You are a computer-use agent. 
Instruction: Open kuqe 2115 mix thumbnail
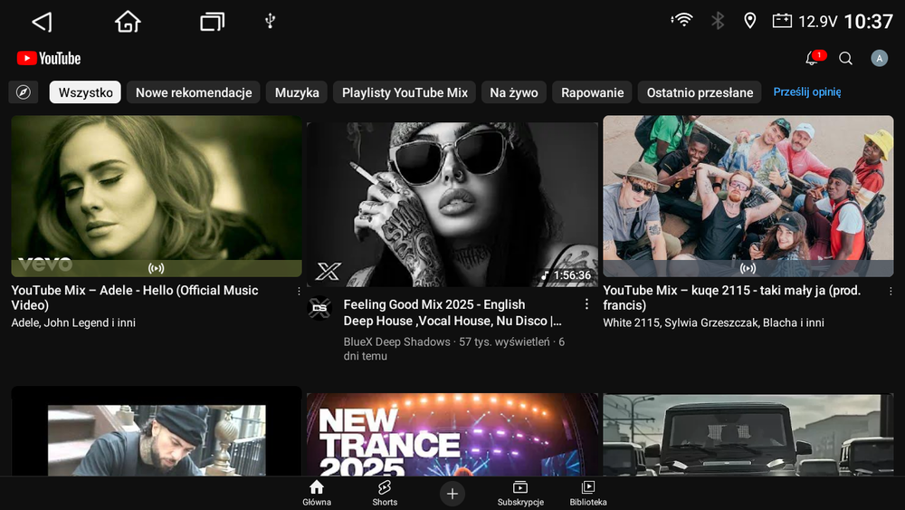coord(748,196)
